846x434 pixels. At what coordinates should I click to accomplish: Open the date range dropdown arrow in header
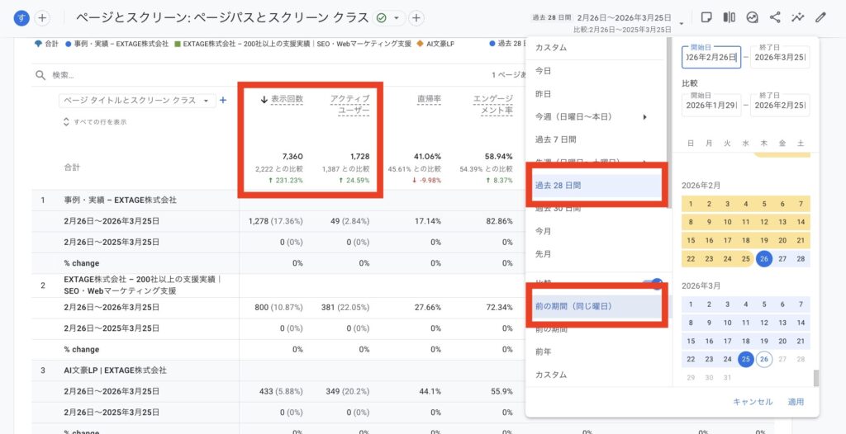pos(682,24)
